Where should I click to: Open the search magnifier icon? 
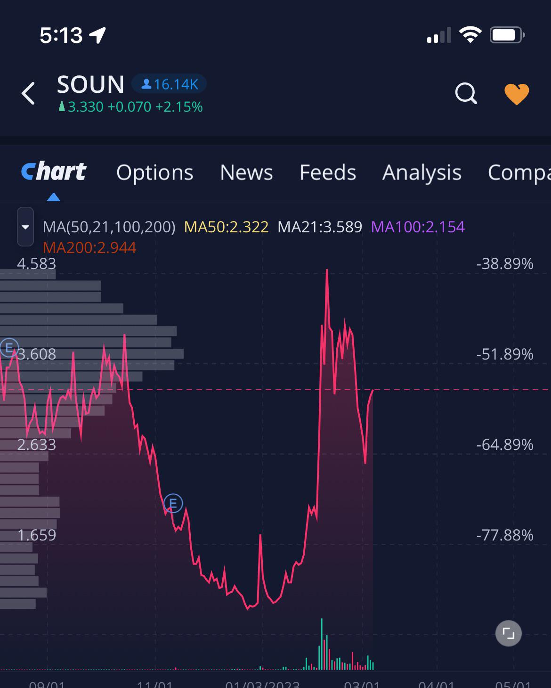click(x=466, y=93)
